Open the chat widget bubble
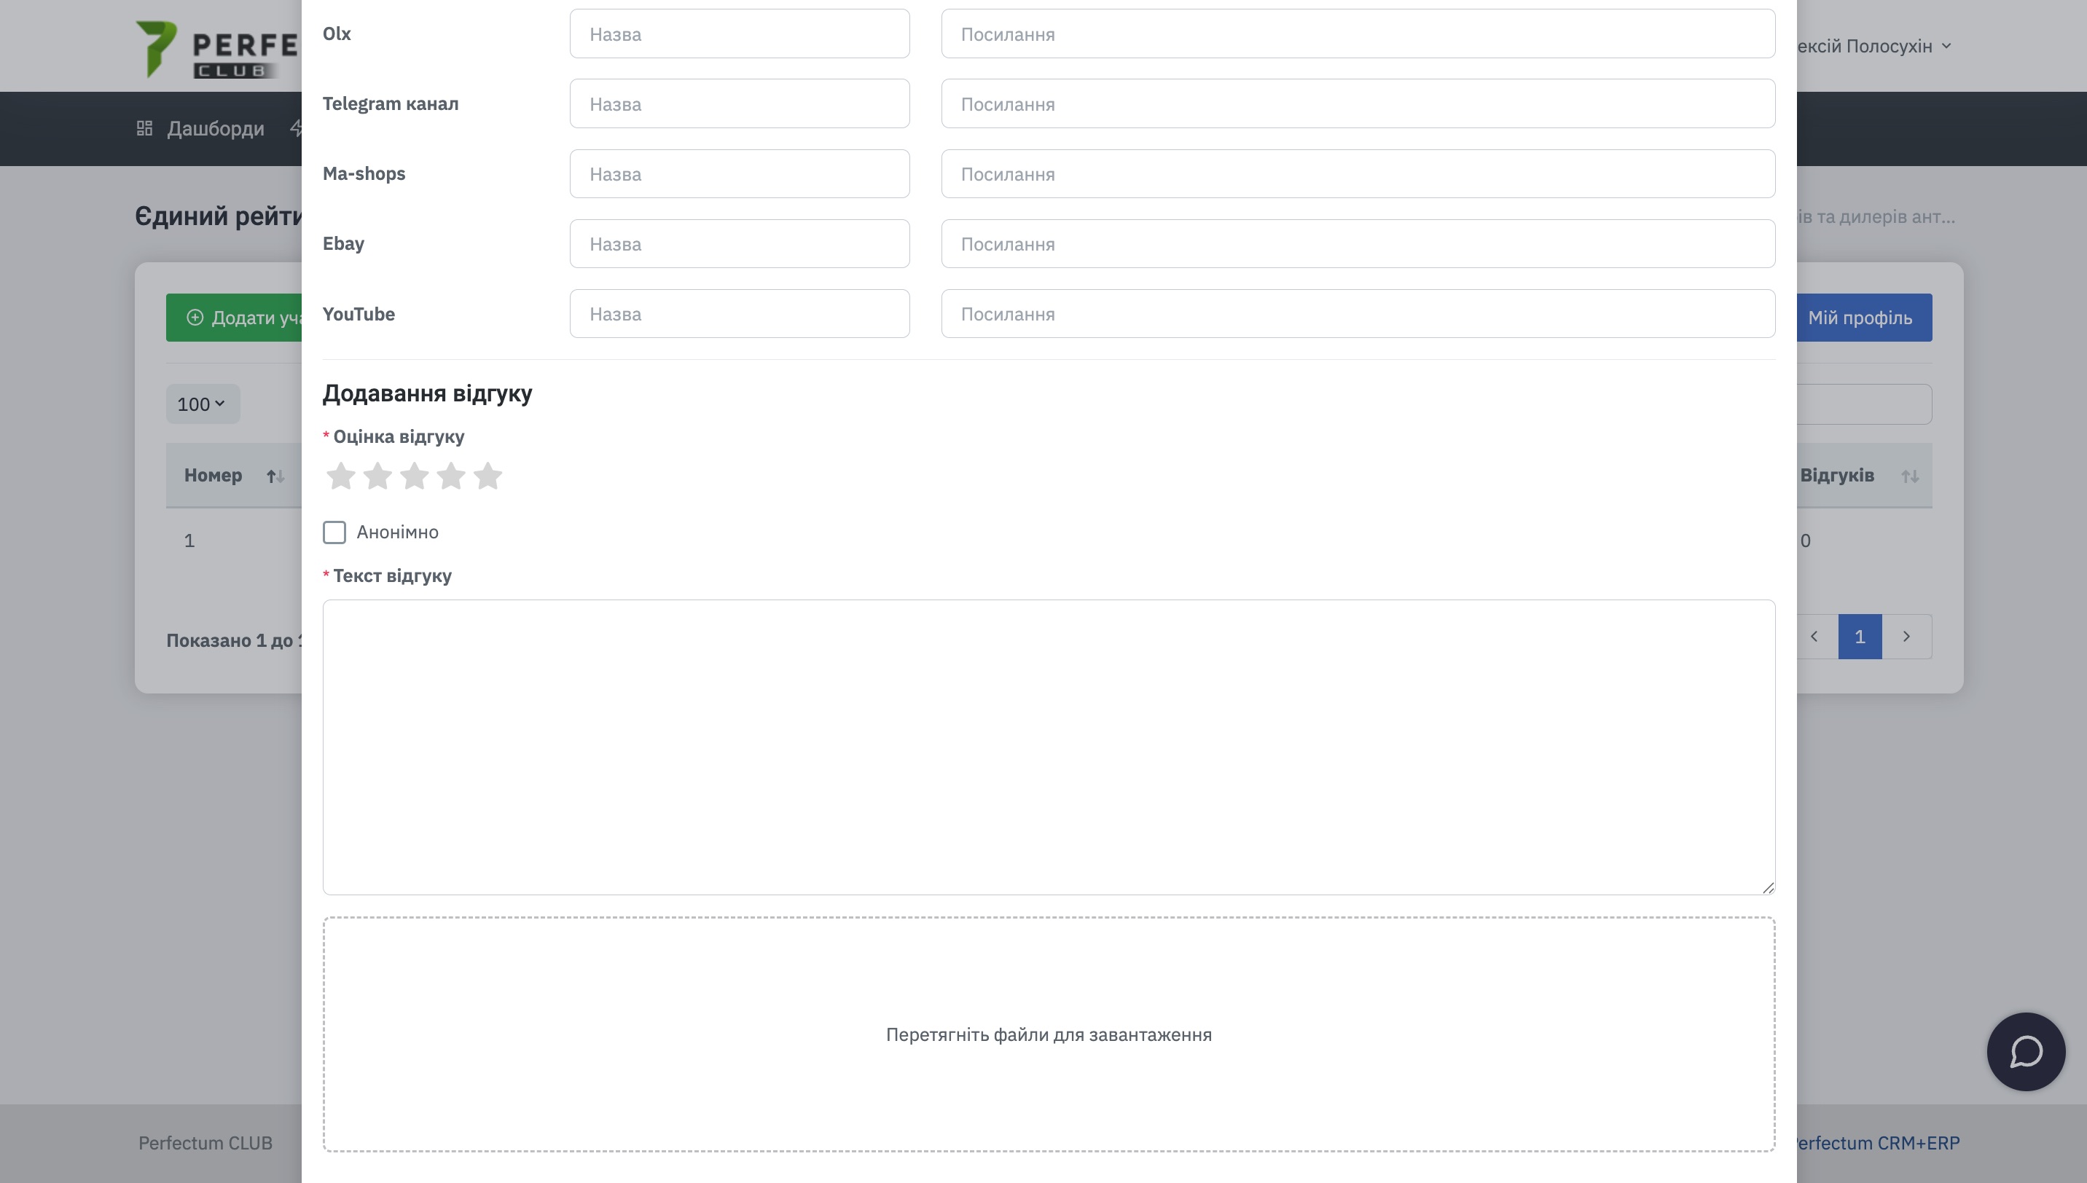Image resolution: width=2087 pixels, height=1183 pixels. click(2025, 1051)
